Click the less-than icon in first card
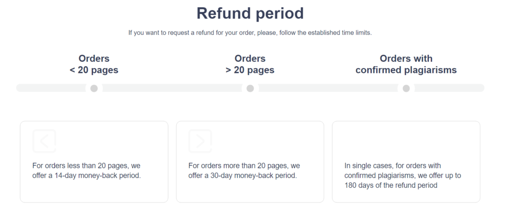The image size is (506, 209). pos(44,141)
